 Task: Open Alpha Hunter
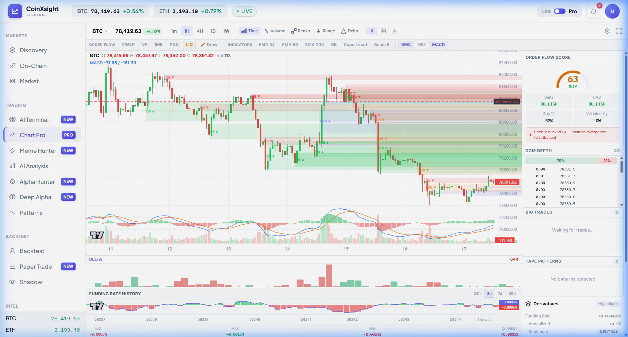(43, 182)
